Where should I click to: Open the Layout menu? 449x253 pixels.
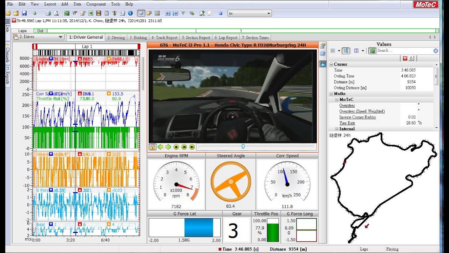point(50,4)
